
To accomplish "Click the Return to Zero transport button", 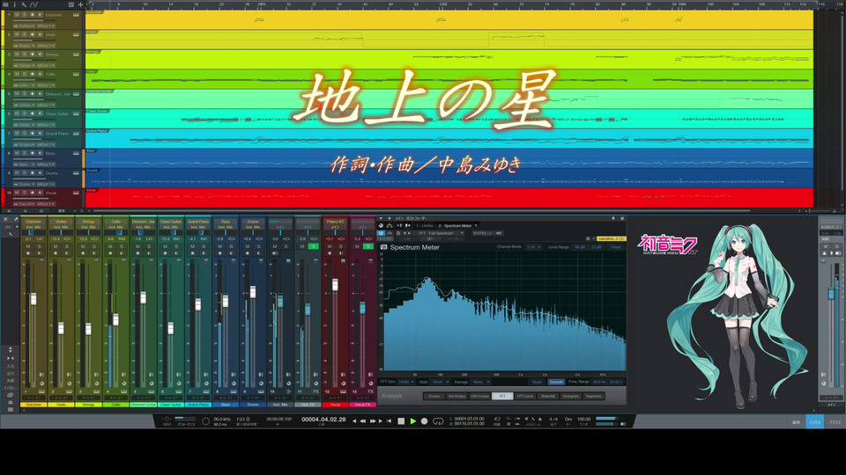I will click(x=389, y=421).
